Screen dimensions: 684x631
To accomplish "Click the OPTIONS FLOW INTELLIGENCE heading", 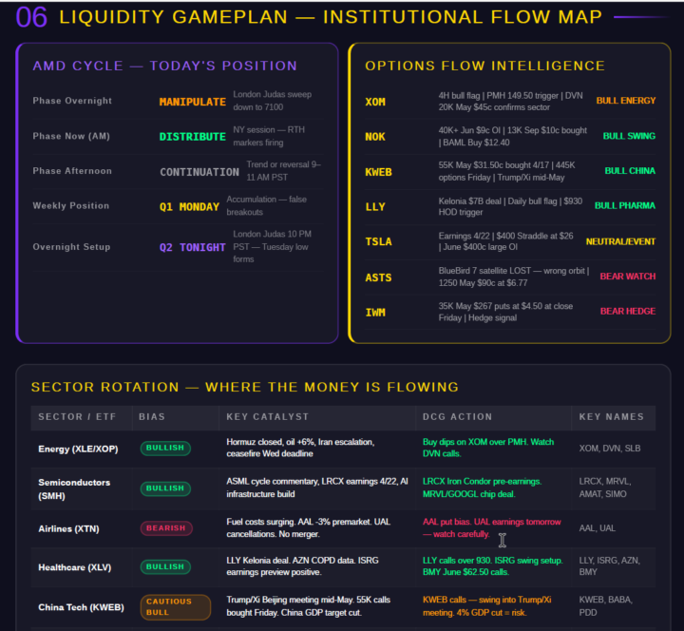I will tap(485, 66).
